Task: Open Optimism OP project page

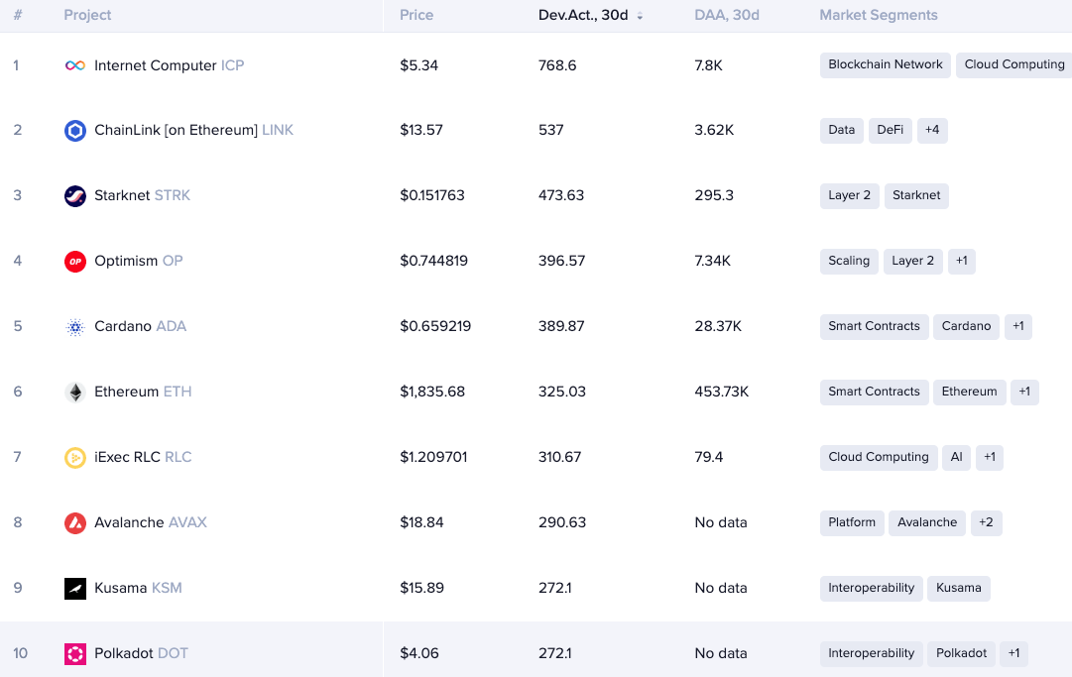Action: coord(138,261)
